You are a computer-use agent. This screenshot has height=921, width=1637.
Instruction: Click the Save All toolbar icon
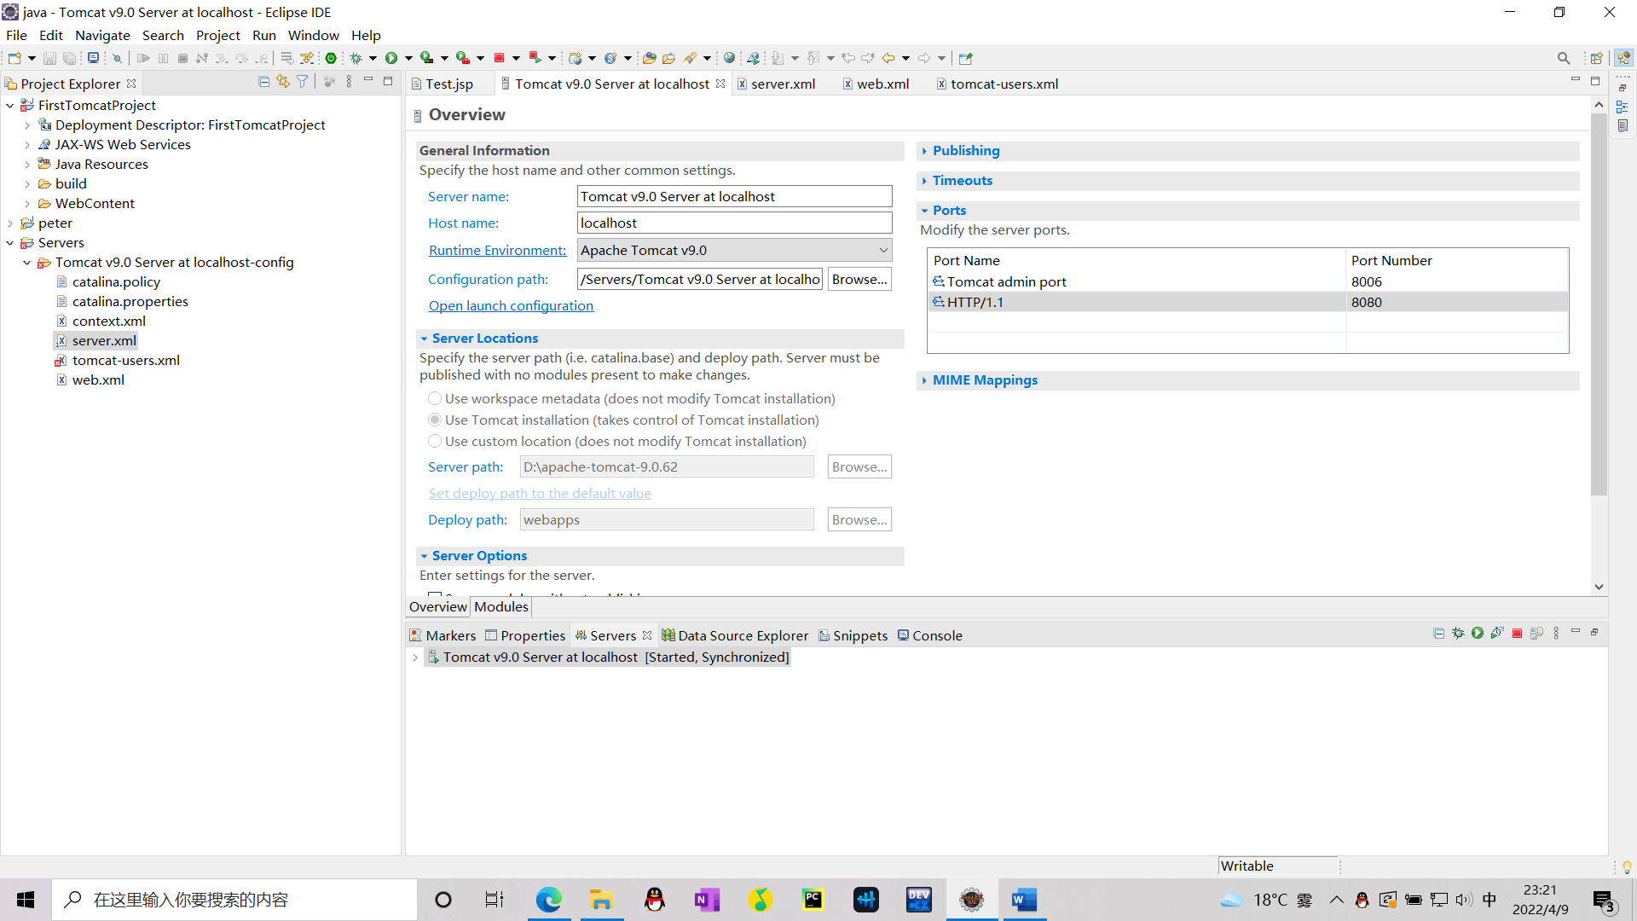pyautogui.click(x=71, y=57)
